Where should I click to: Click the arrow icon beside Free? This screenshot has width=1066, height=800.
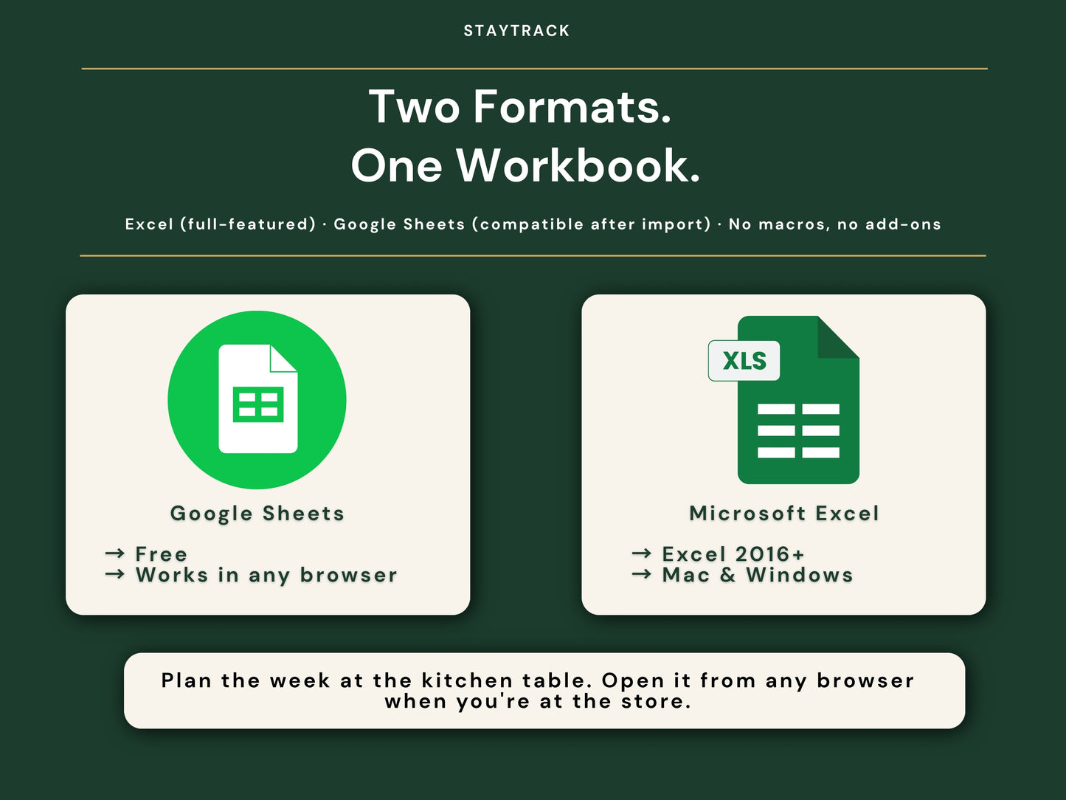tap(114, 554)
